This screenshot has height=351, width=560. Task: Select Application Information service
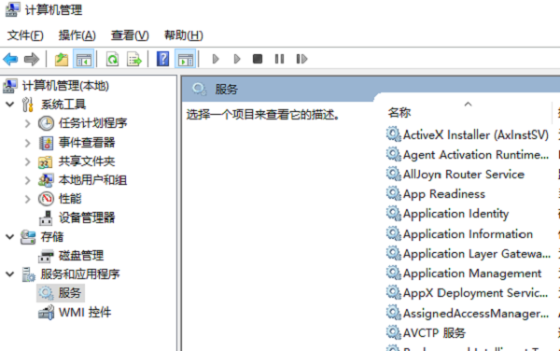(x=469, y=234)
